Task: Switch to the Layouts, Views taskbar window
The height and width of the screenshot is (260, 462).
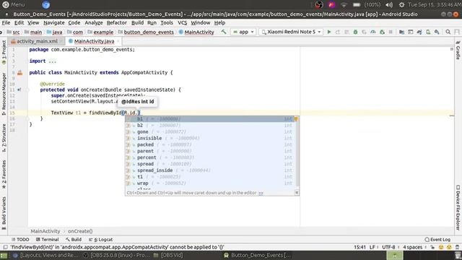Action: pyautogui.click(x=46, y=255)
